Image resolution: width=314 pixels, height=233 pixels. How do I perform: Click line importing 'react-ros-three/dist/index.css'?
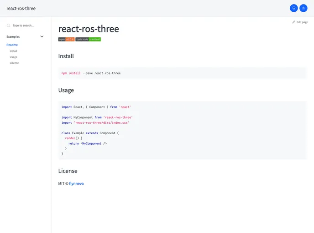point(95,122)
